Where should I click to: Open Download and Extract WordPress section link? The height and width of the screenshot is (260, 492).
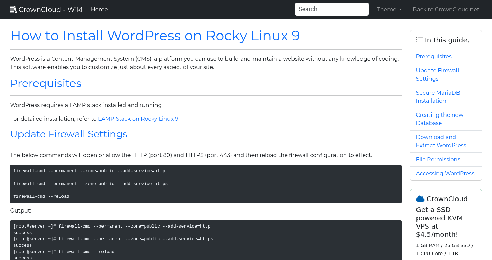click(x=441, y=141)
